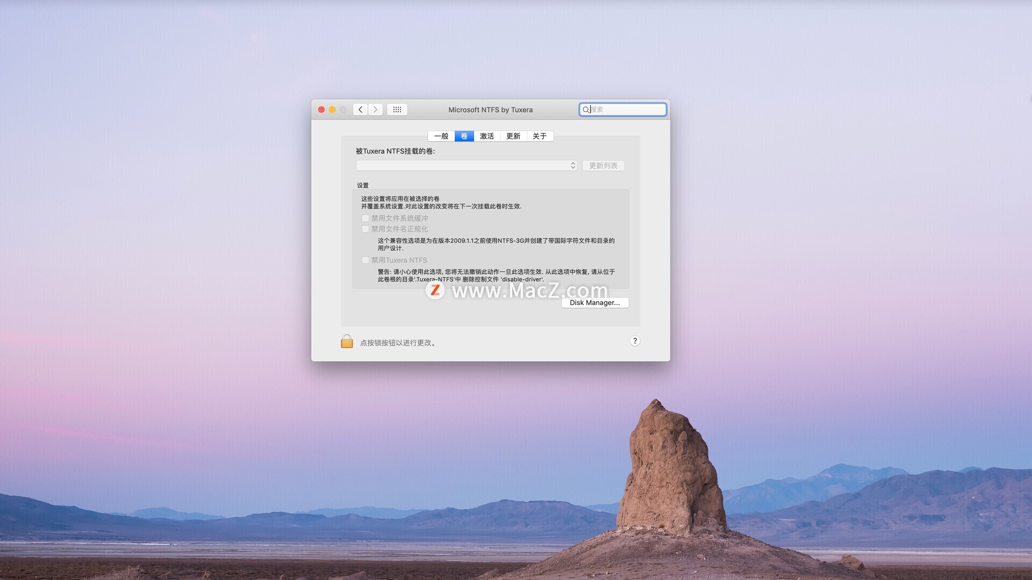Screen dimensions: 1032x580
Task: Toggle 禁用Tuxera NTFS checkbox
Action: [365, 260]
